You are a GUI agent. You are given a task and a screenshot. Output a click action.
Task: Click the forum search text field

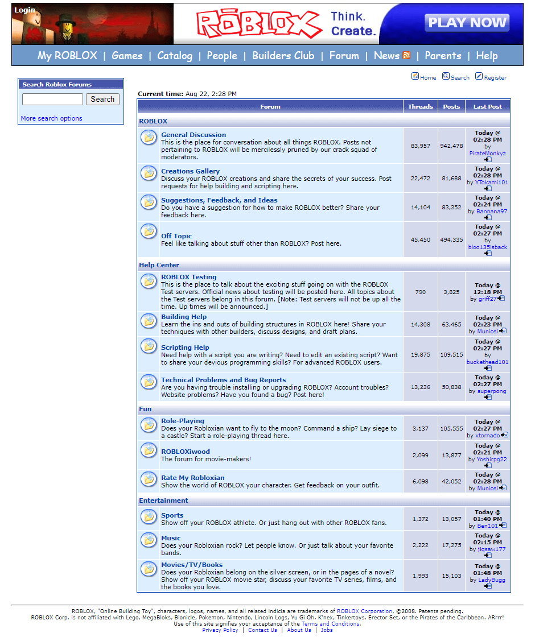pyautogui.click(x=52, y=99)
